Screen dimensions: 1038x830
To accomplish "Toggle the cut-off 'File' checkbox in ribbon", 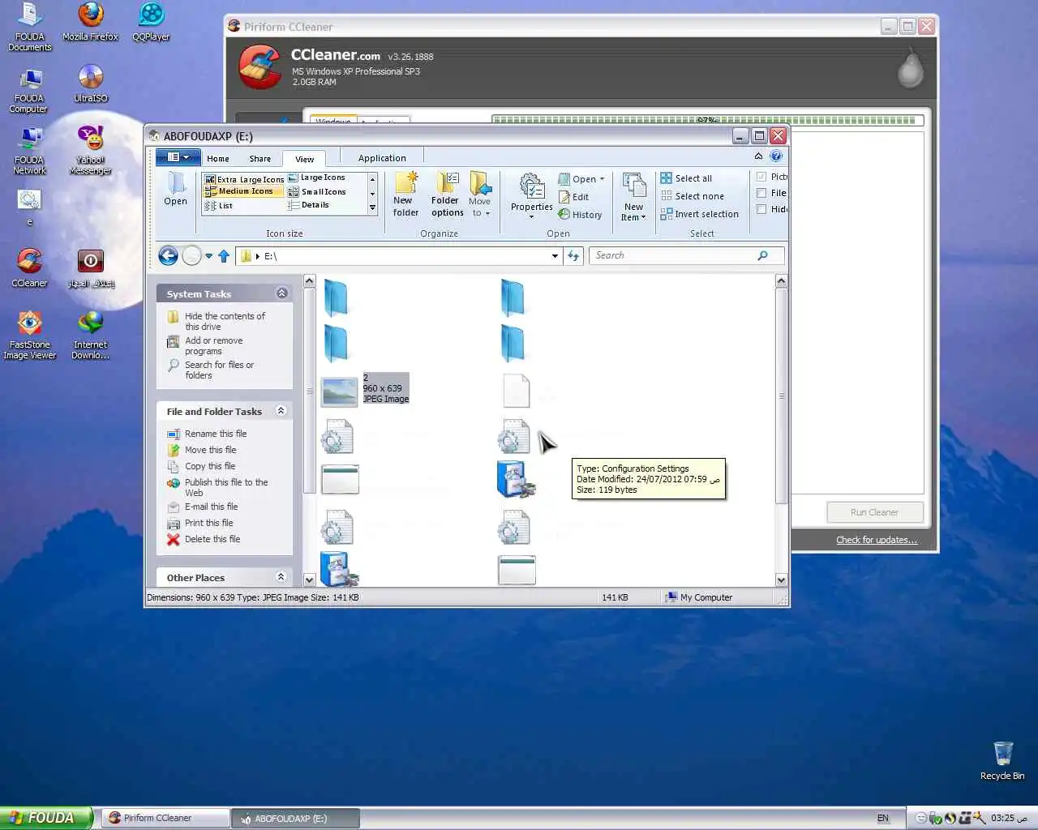I will pyautogui.click(x=761, y=193).
